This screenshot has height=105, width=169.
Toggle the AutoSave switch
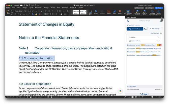click(21, 5)
